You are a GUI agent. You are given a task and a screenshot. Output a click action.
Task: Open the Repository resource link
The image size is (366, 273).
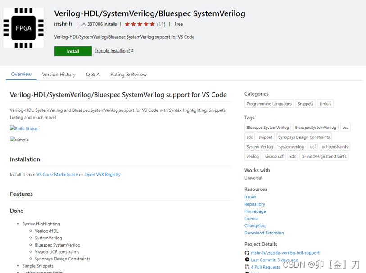click(x=255, y=204)
